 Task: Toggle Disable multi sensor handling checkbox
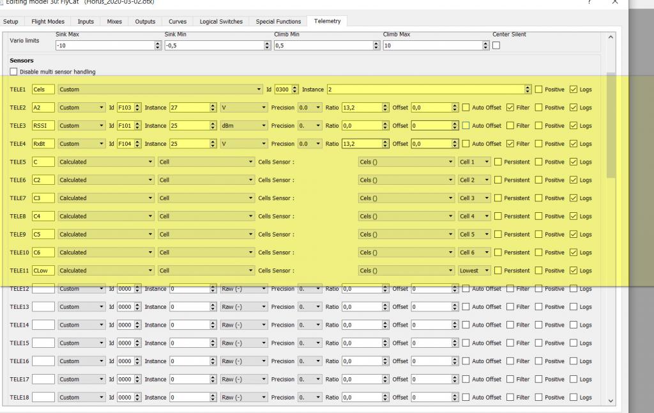[x=14, y=72]
